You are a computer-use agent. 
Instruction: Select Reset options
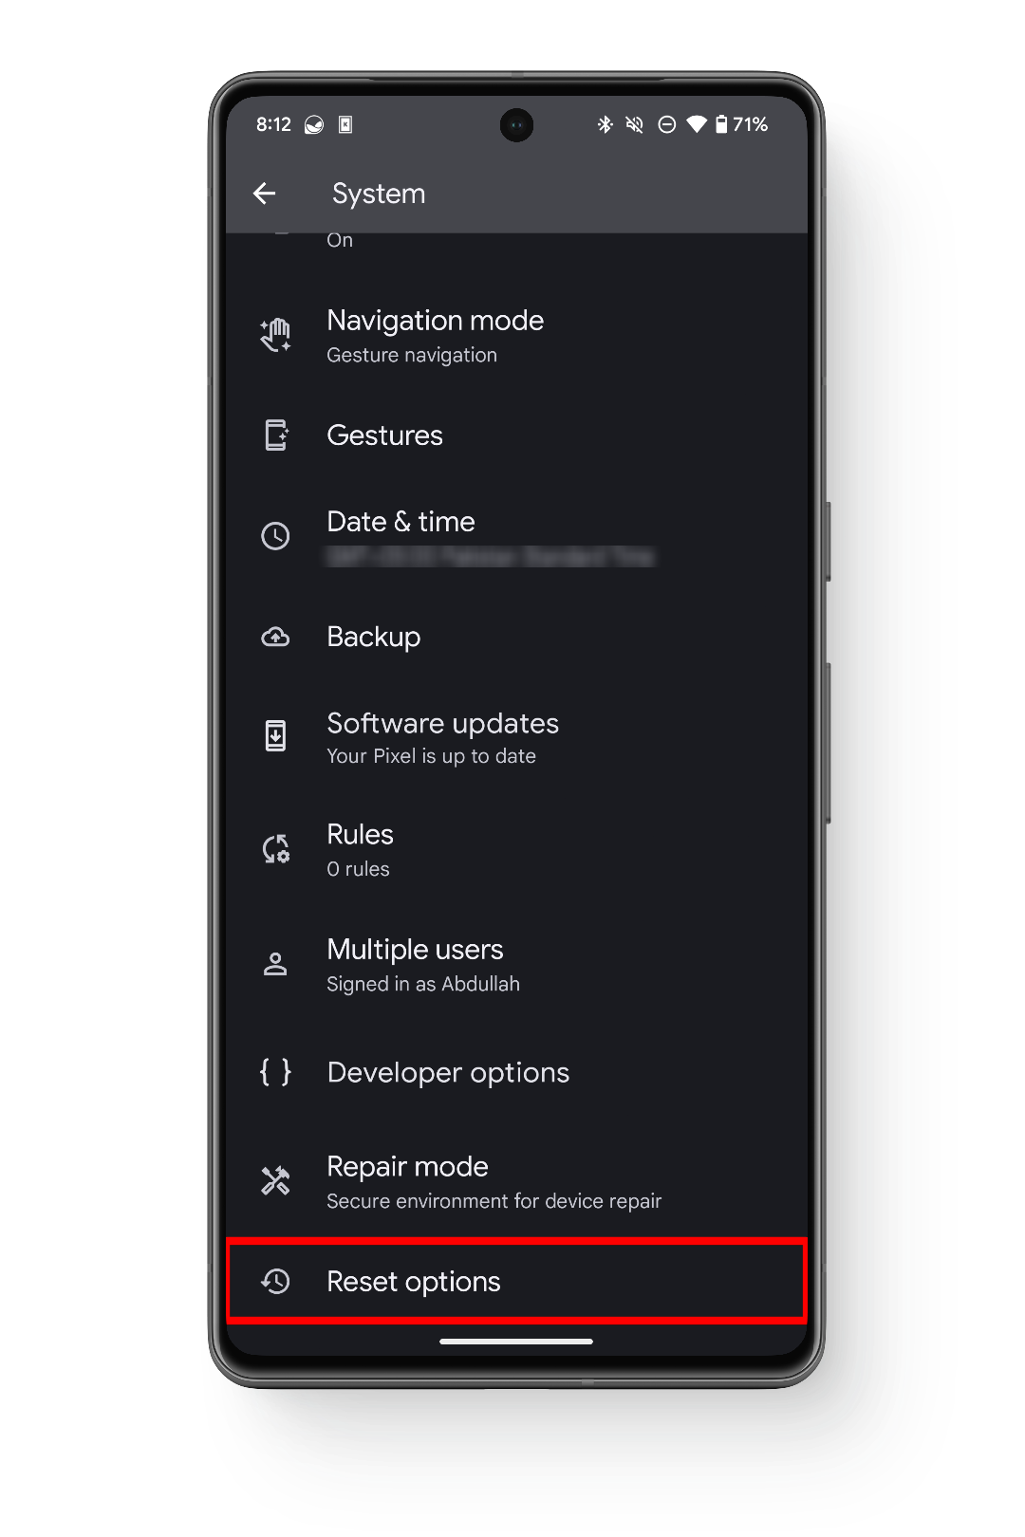click(414, 1282)
